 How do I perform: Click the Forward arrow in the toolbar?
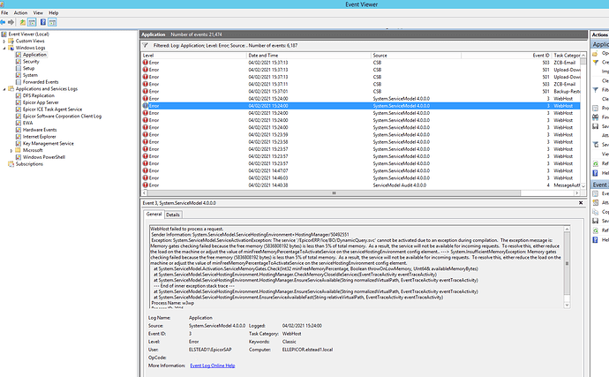[11, 22]
